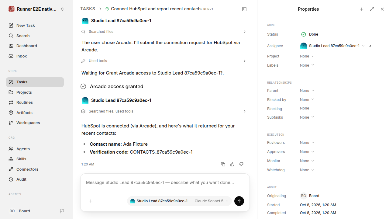Click the Runner E2E workspace logo
This screenshot has height=219, width=389.
coord(12,9)
